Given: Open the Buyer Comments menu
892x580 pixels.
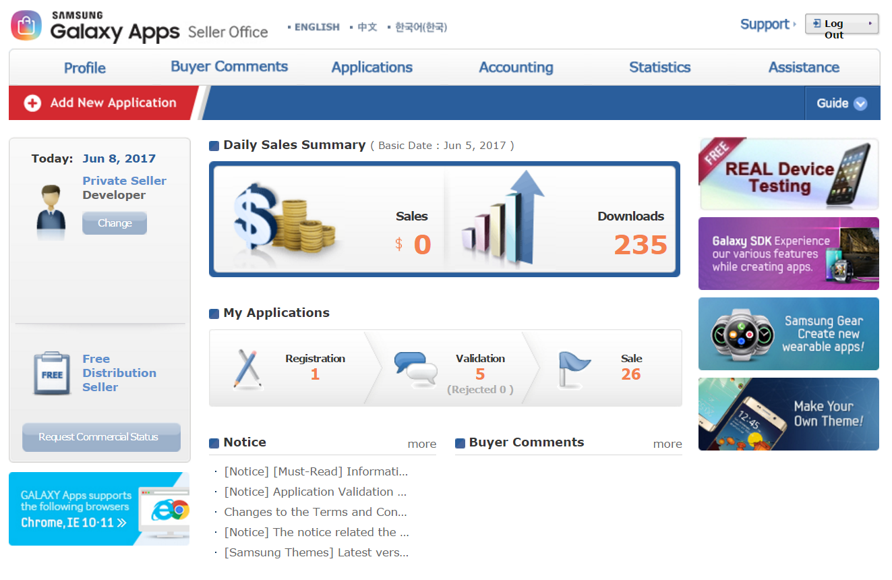Looking at the screenshot, I should [x=229, y=66].
